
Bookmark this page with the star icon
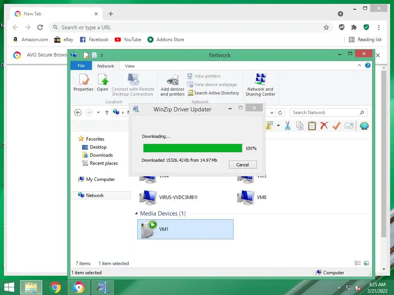[326, 27]
